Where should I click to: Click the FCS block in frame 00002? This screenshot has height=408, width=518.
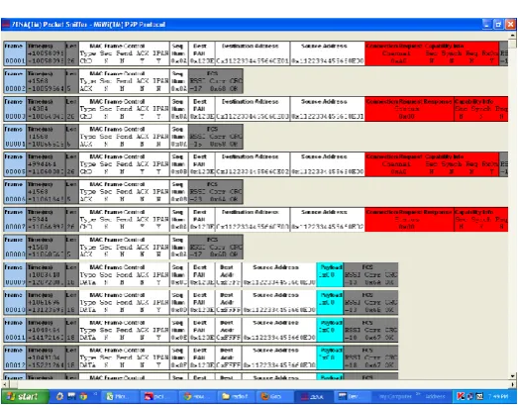[216, 81]
